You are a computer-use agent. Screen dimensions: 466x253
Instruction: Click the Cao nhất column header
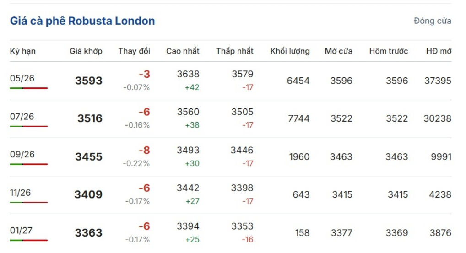183,51
